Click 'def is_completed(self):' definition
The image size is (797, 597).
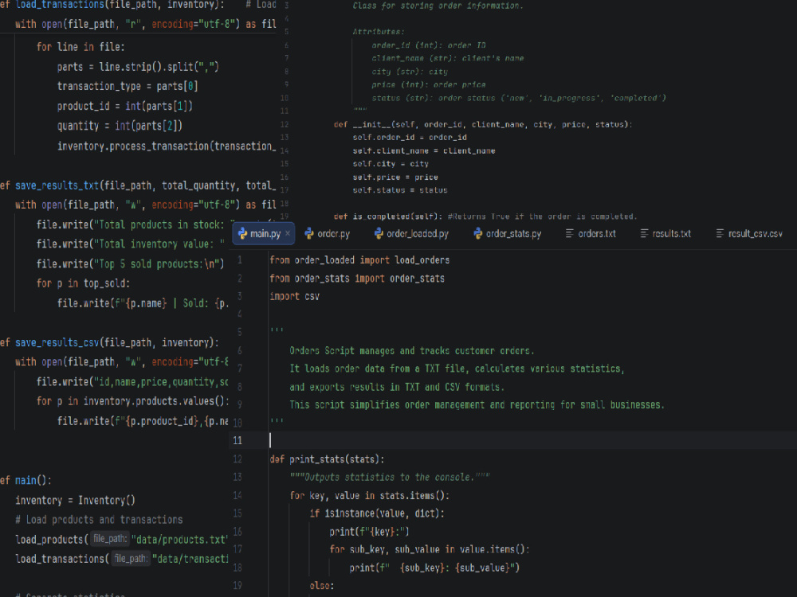coord(389,217)
